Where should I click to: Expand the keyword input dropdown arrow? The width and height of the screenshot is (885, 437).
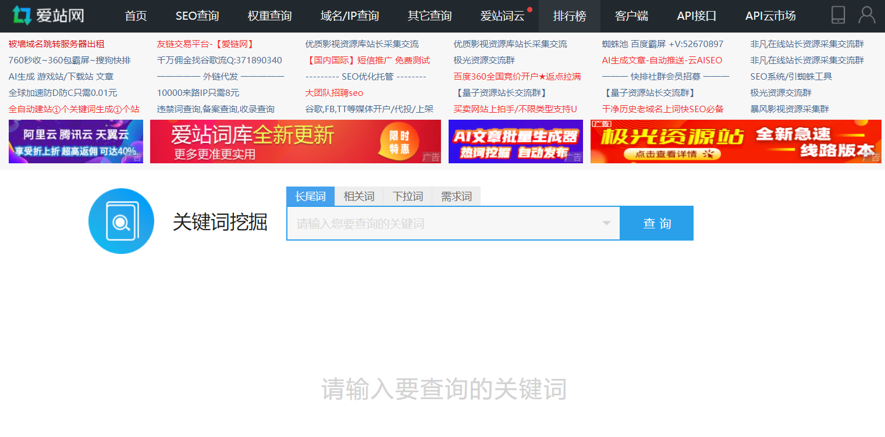[x=606, y=223]
